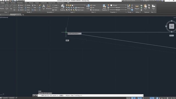
Task: Close the command line with X
Action: (x=34, y=95)
